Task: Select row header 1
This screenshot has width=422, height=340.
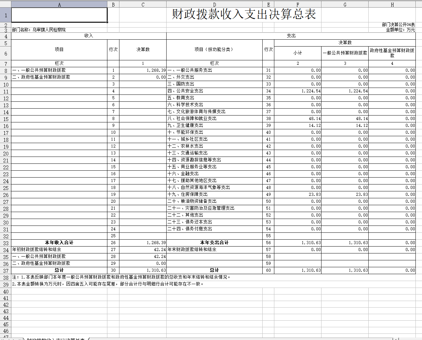Action: [x=6, y=15]
